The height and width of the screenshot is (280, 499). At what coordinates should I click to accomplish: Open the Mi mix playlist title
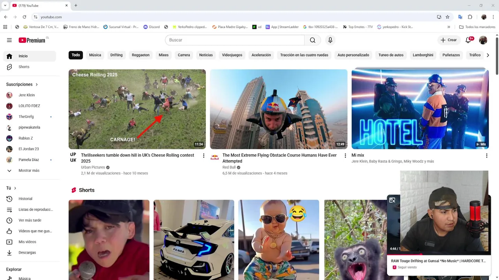tap(358, 155)
